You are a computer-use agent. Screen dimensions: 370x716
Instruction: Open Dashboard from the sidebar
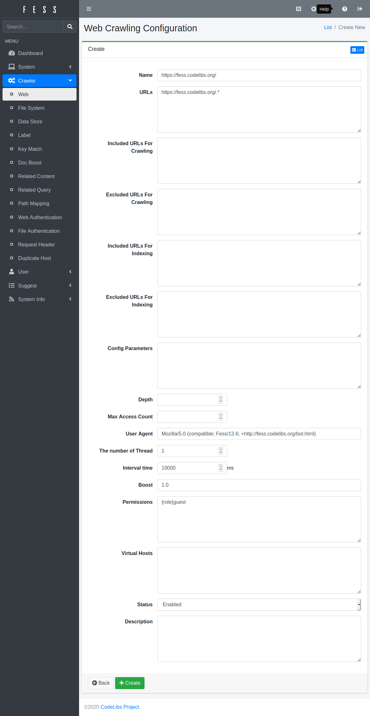30,53
